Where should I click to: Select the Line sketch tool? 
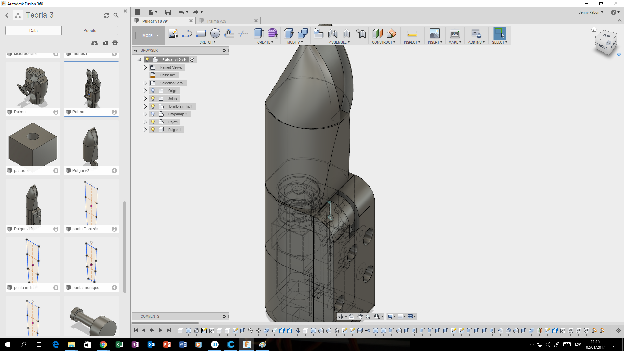pos(187,33)
